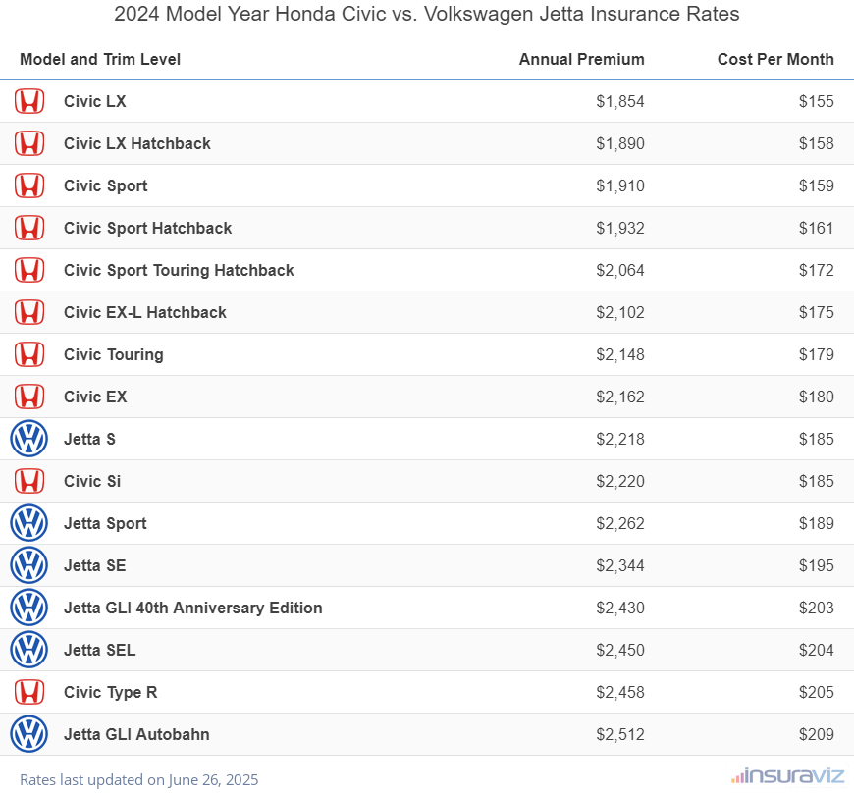This screenshot has width=854, height=795.
Task: Select the Civic Sport Touring Hatchback label
Action: click(x=179, y=270)
